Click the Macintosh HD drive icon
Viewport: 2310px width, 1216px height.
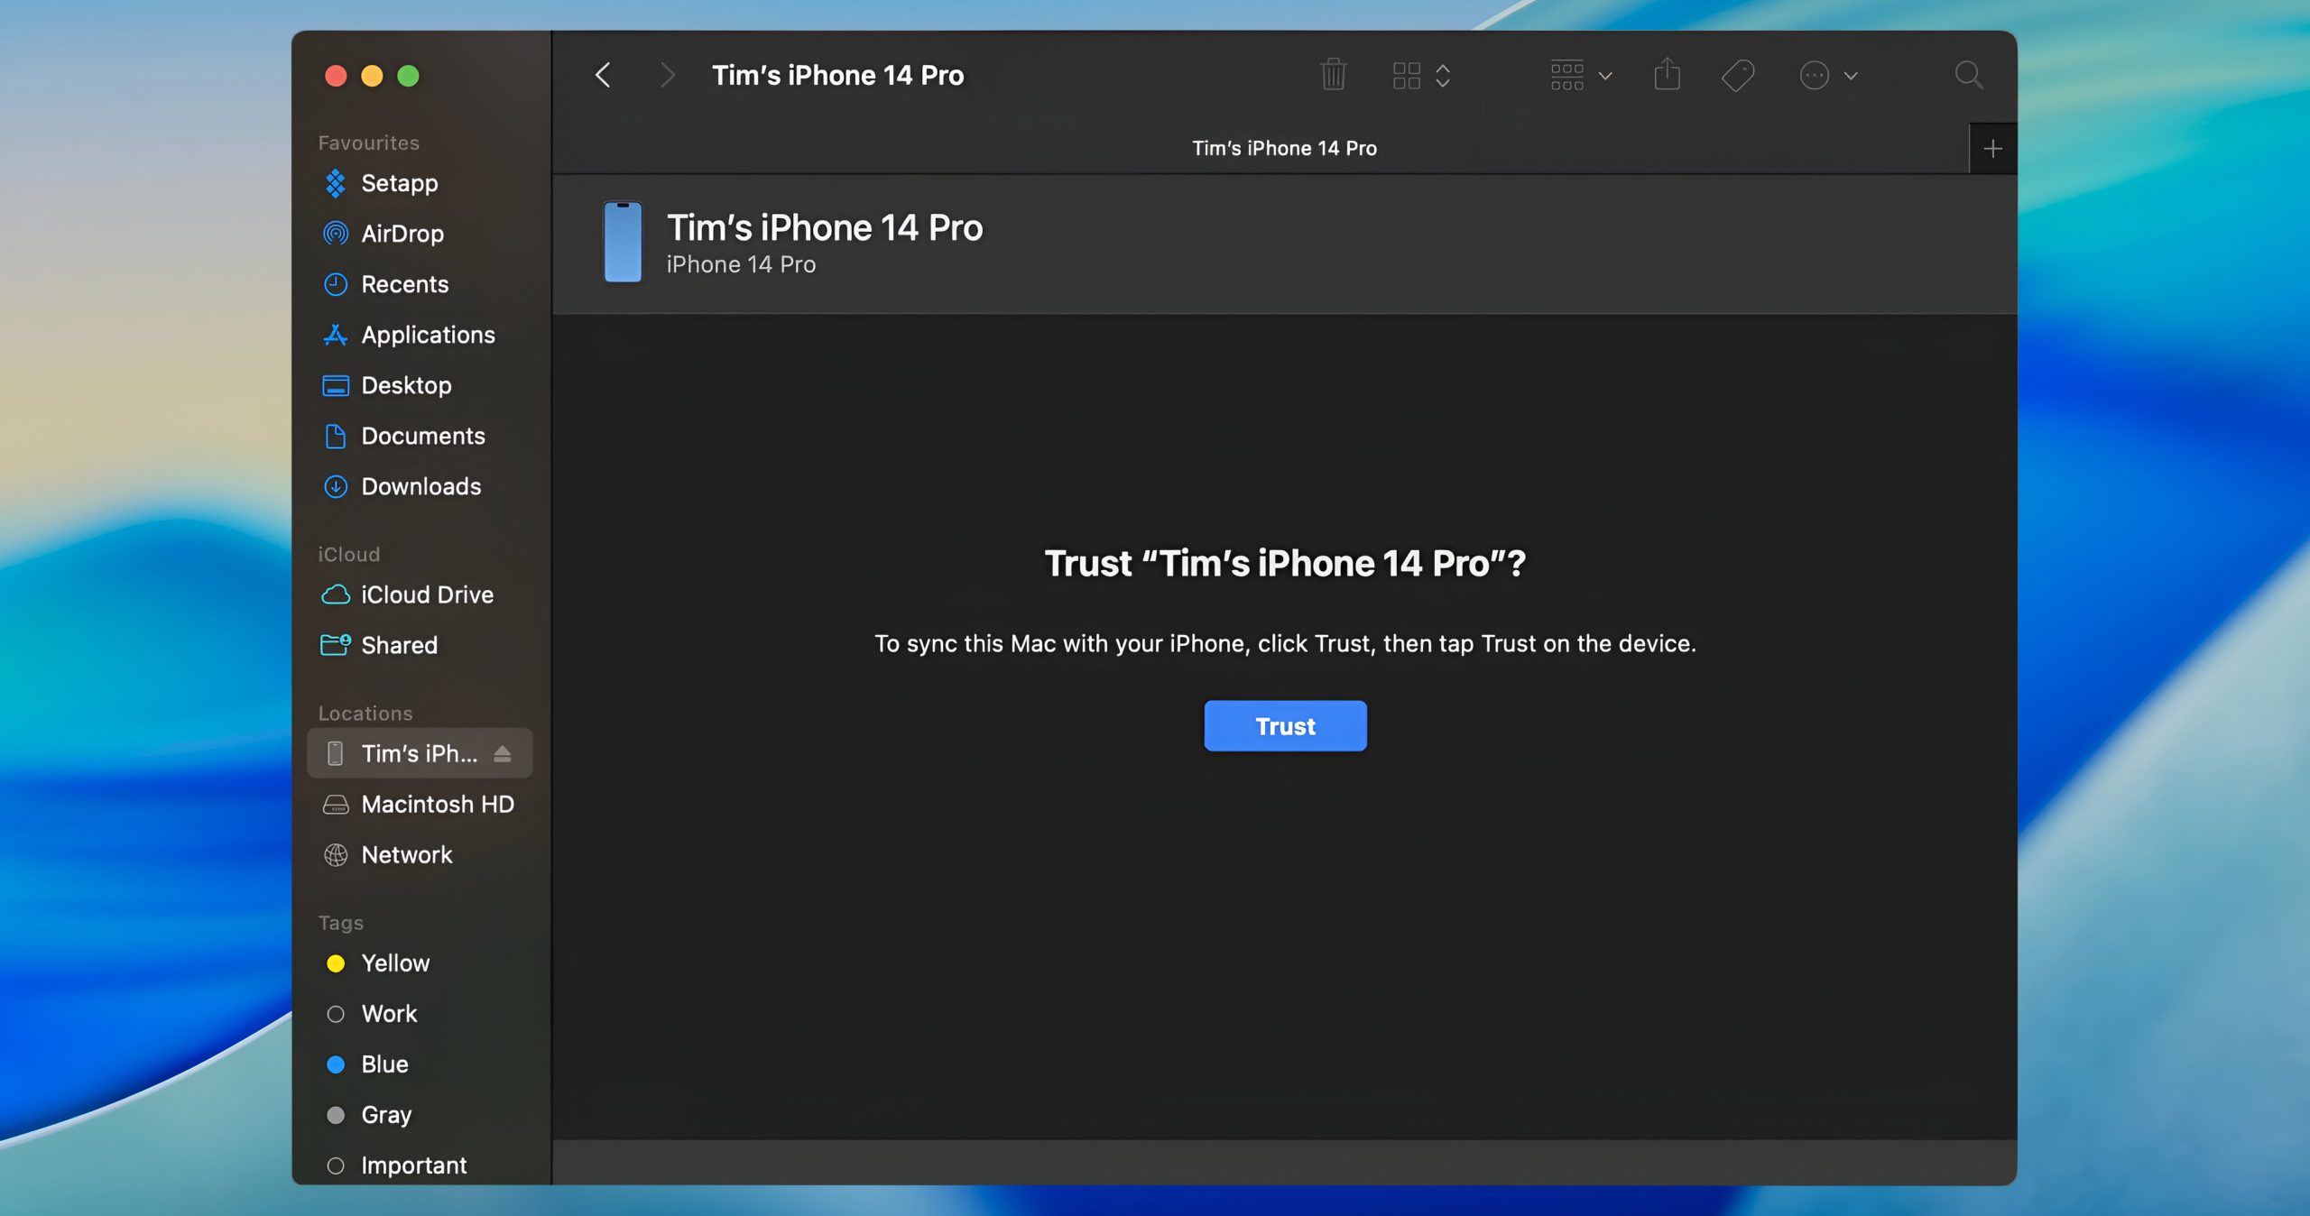tap(336, 805)
